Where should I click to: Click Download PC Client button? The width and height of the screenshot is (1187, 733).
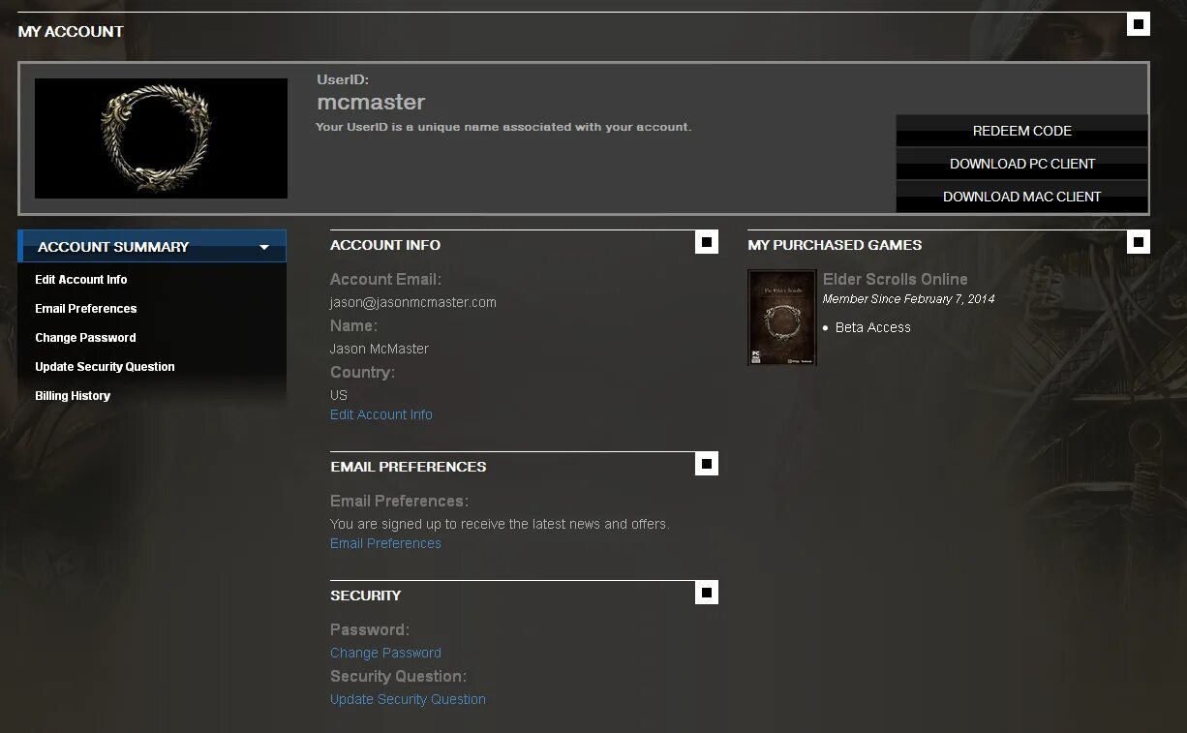tap(1022, 164)
